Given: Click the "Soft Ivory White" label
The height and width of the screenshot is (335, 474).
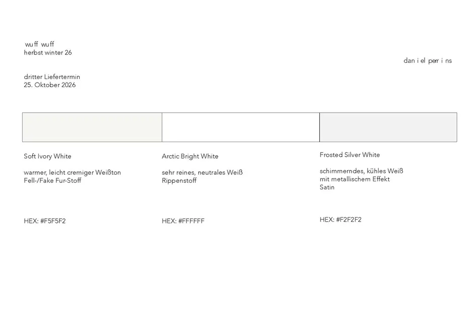Looking at the screenshot, I should pyautogui.click(x=47, y=156).
